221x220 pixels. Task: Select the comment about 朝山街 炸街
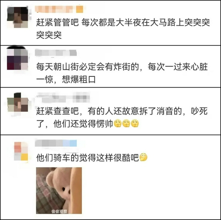[122, 73]
